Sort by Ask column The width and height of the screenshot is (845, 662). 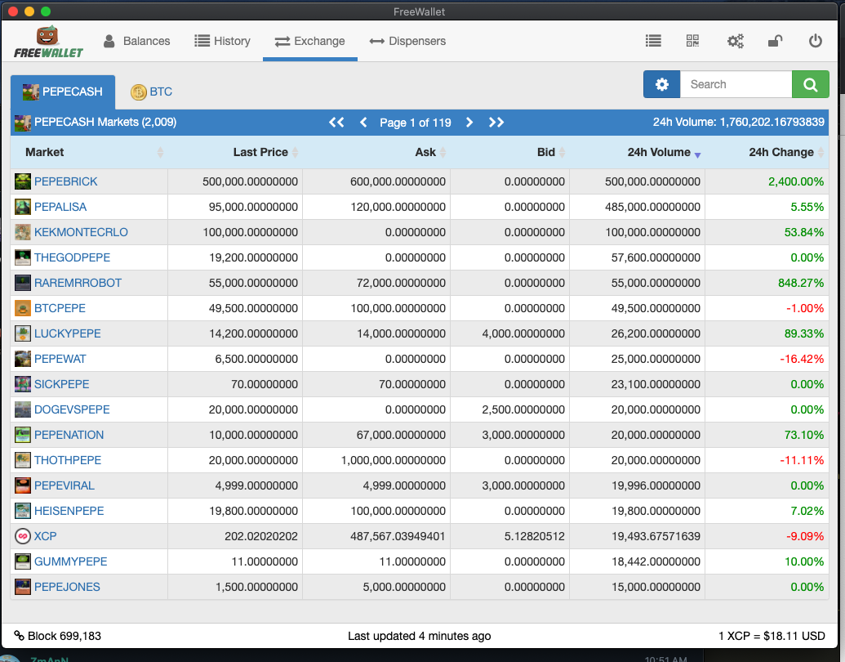(376, 152)
